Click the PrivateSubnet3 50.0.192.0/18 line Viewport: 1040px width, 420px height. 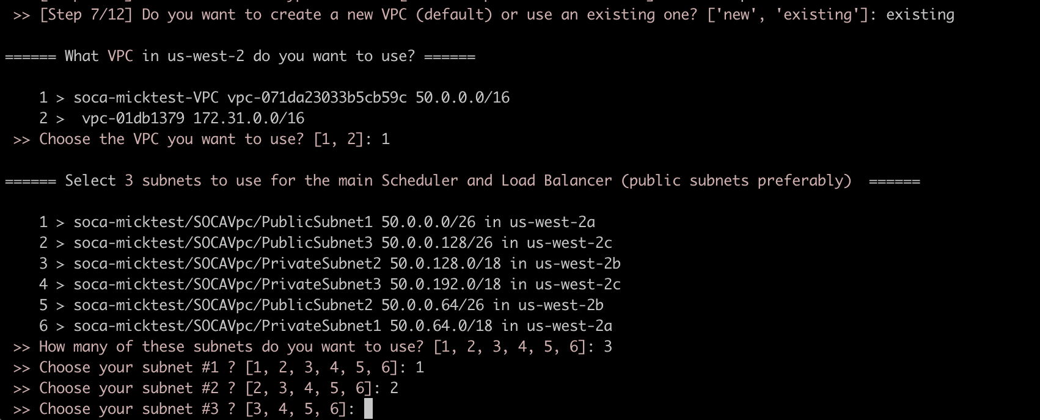click(346, 284)
